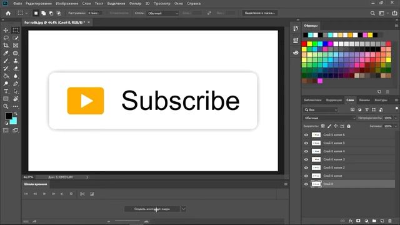This screenshot has height=225, width=400.
Task: Select the Type tool
Action: click(x=6, y=91)
